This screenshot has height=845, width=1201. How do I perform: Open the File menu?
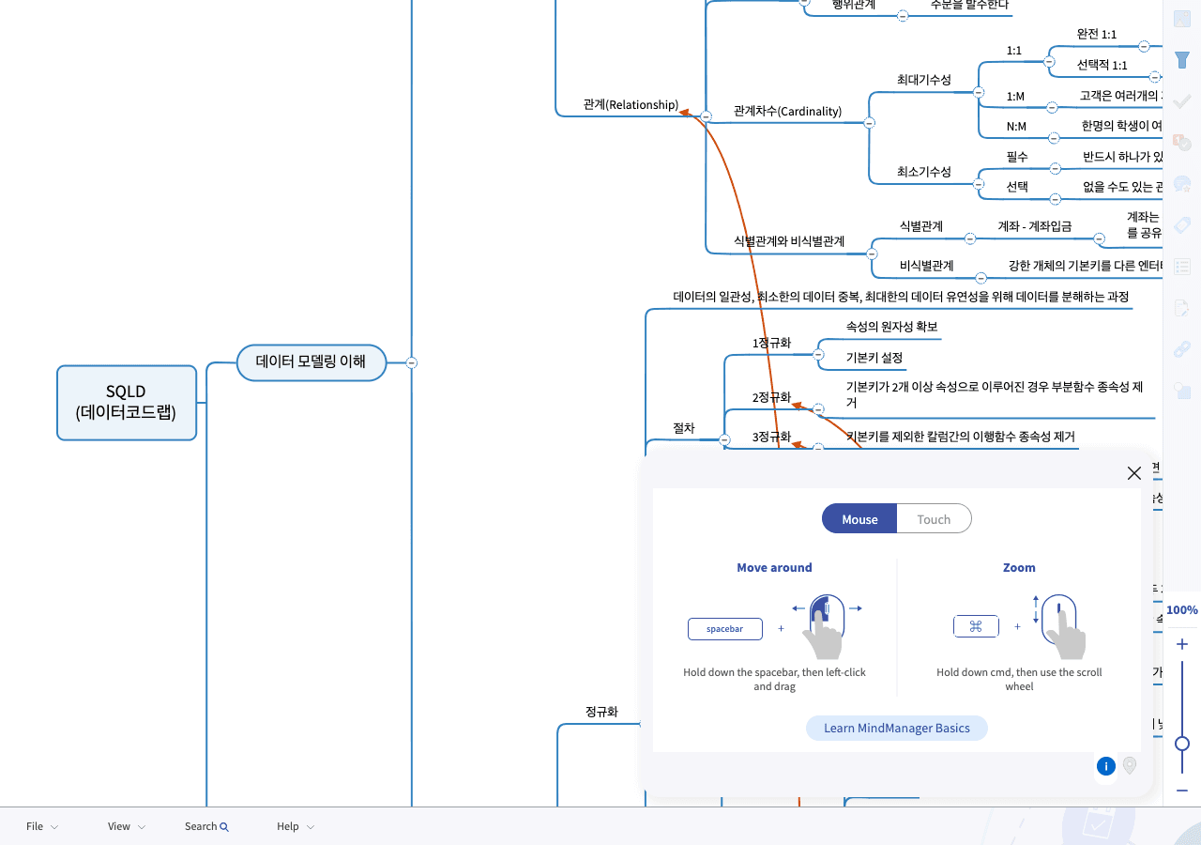pyautogui.click(x=35, y=826)
